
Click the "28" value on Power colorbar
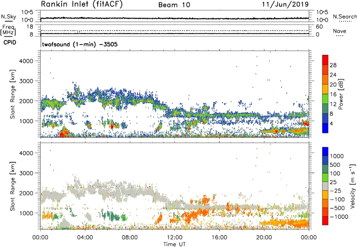(x=333, y=65)
